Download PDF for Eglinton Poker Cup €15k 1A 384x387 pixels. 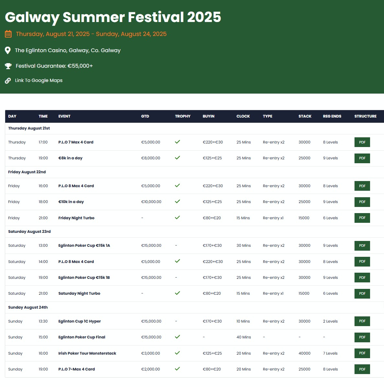362,245
